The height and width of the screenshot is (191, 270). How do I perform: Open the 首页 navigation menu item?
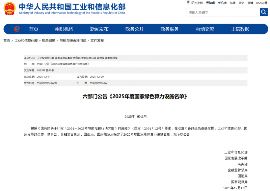click(x=33, y=29)
